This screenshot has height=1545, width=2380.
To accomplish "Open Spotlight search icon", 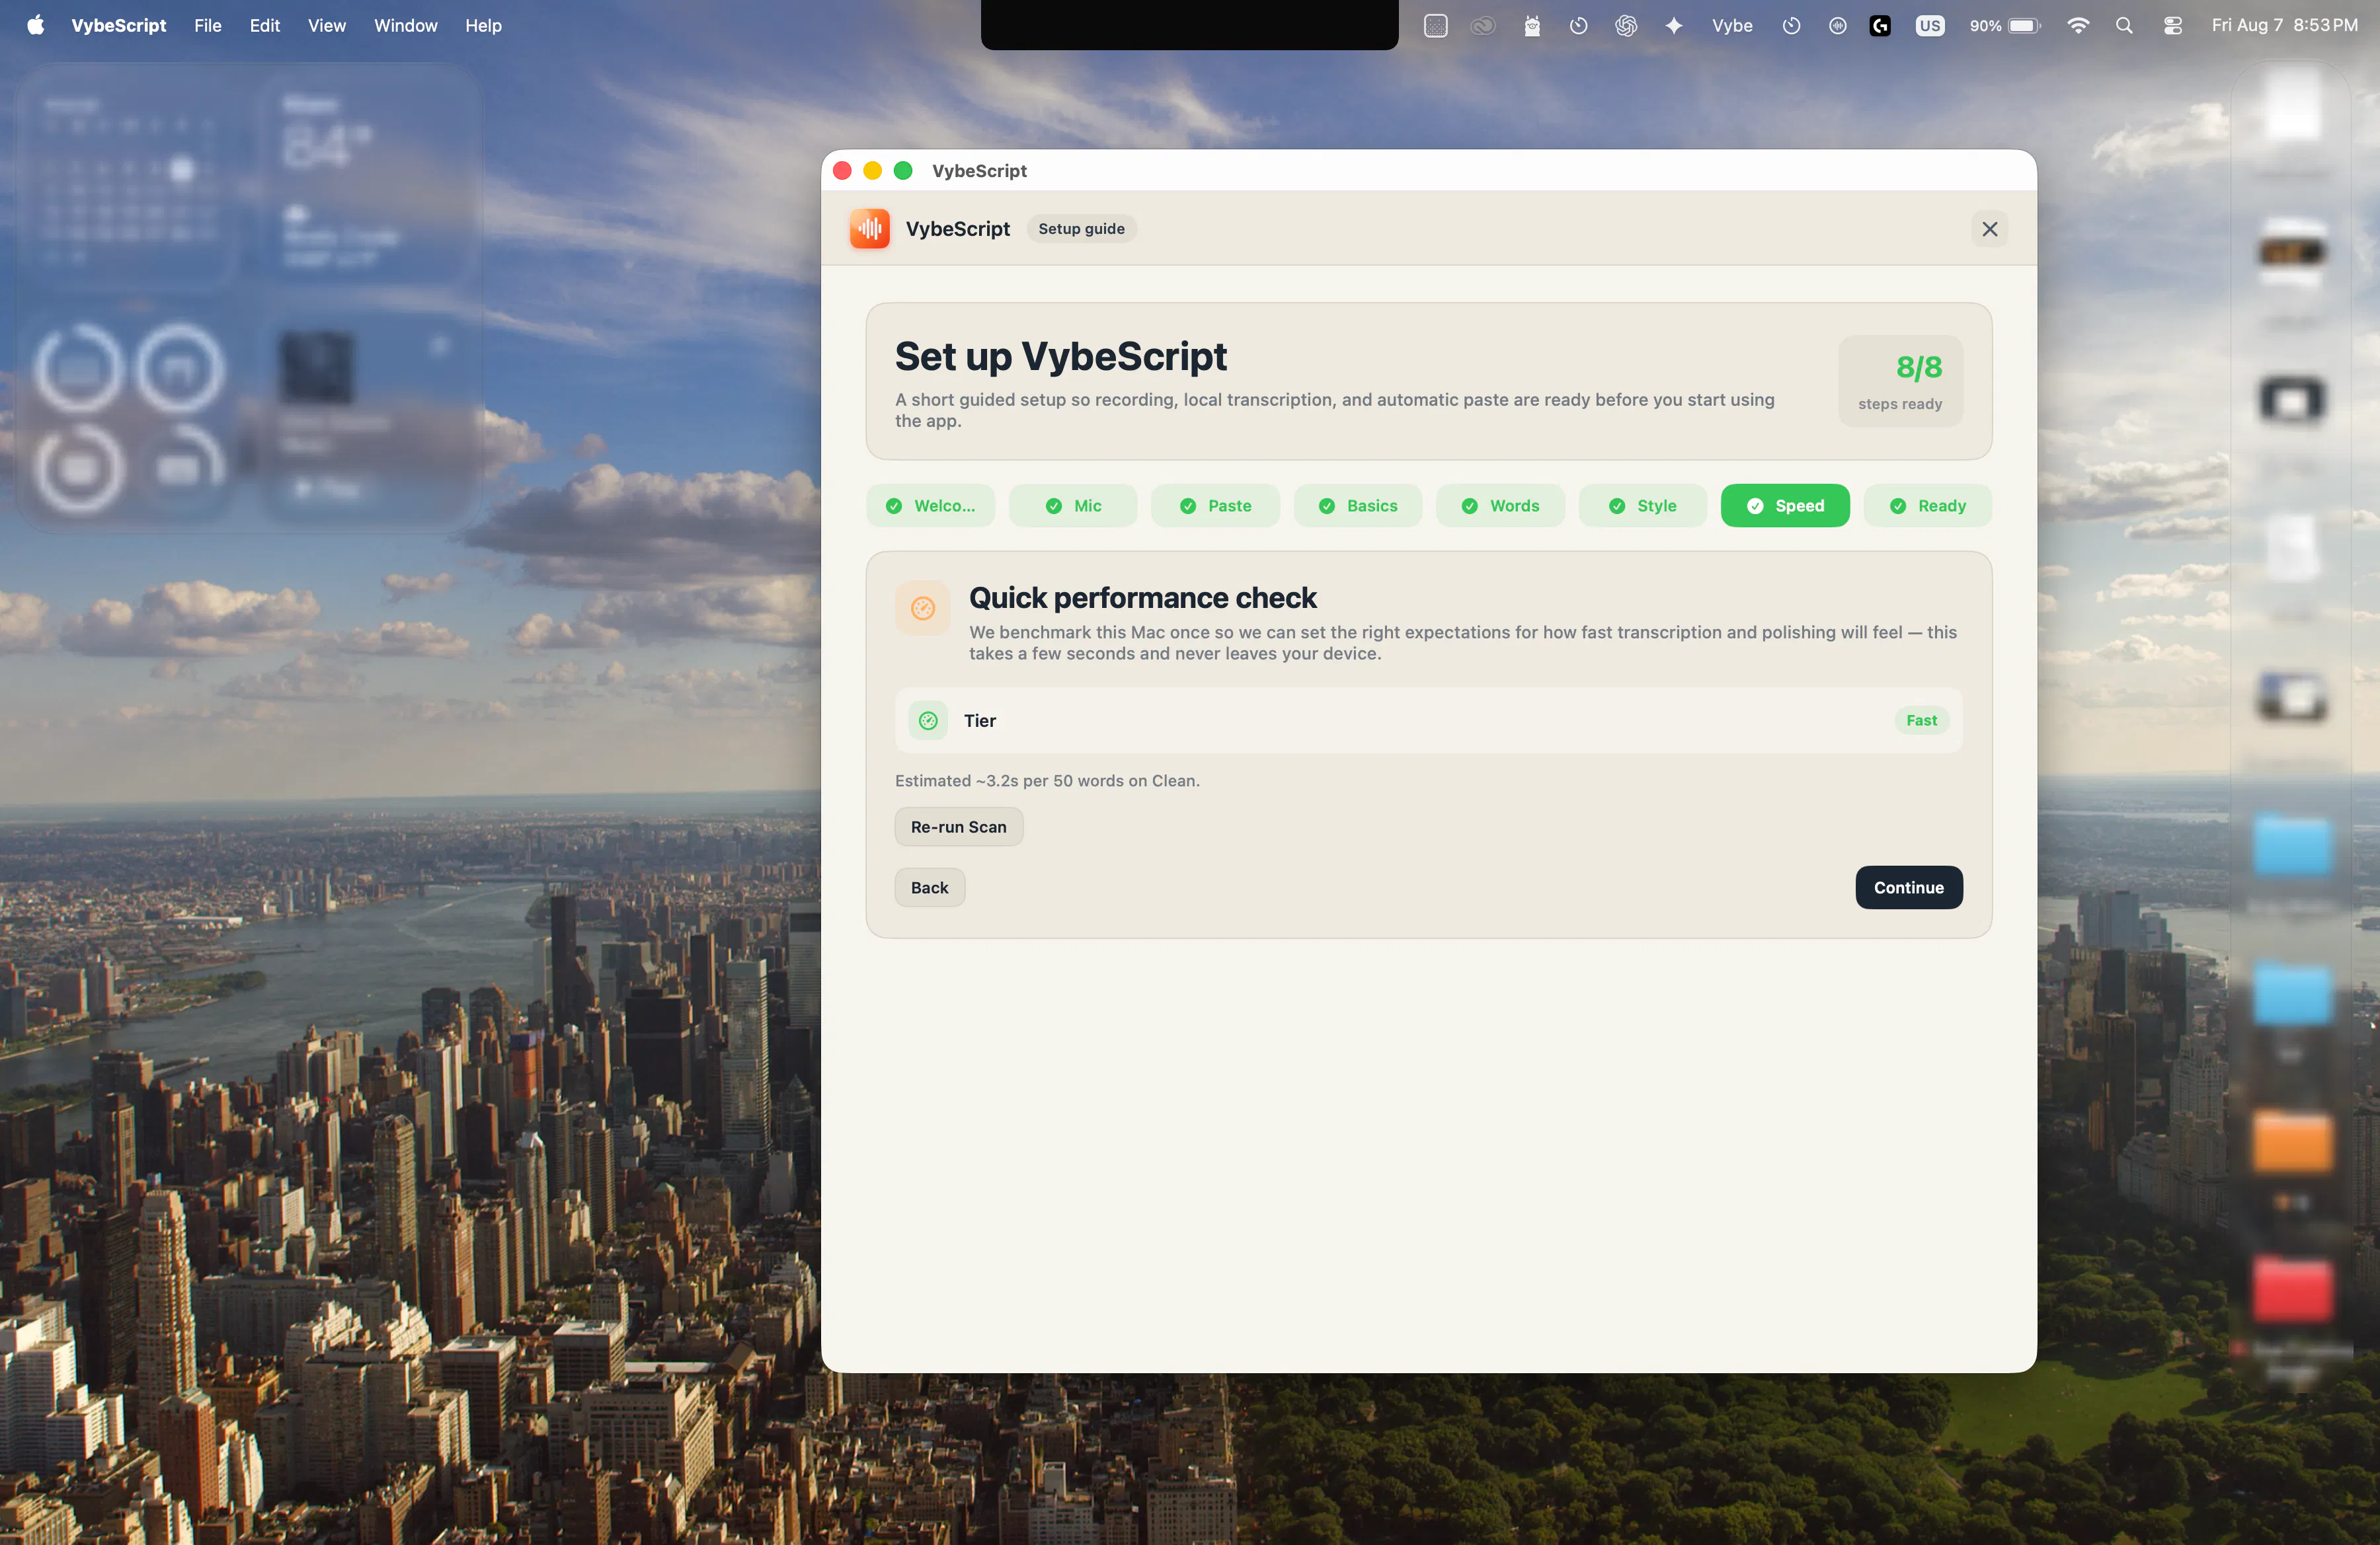I will click(2124, 25).
